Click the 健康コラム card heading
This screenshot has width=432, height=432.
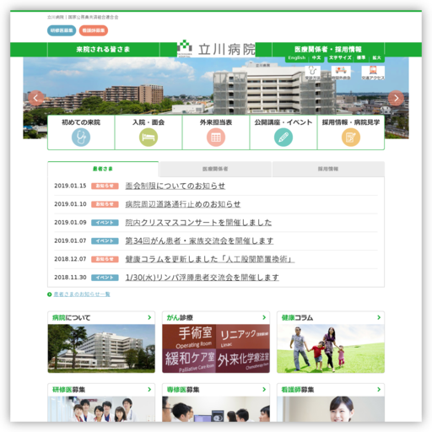coord(297,318)
